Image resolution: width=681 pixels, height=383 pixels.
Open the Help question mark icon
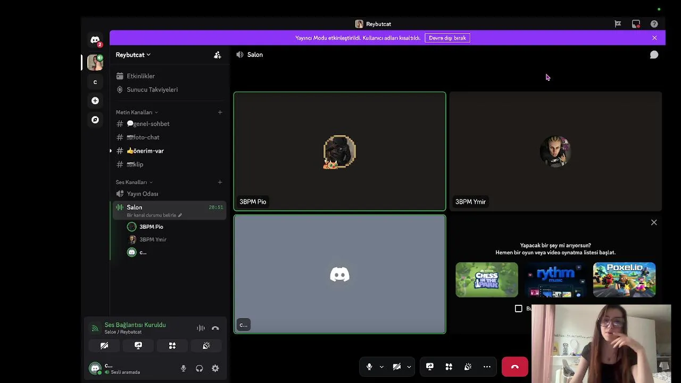[x=654, y=24]
